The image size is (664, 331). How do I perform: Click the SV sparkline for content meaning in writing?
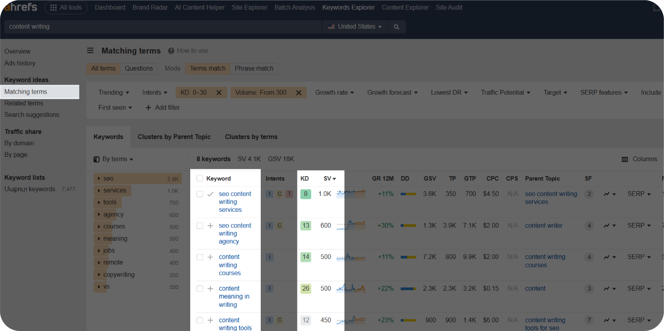pos(351,288)
